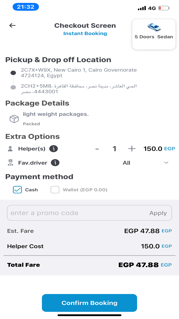The width and height of the screenshot is (179, 319).
Task: Open Helper(s) info icon
Action: tap(53, 149)
